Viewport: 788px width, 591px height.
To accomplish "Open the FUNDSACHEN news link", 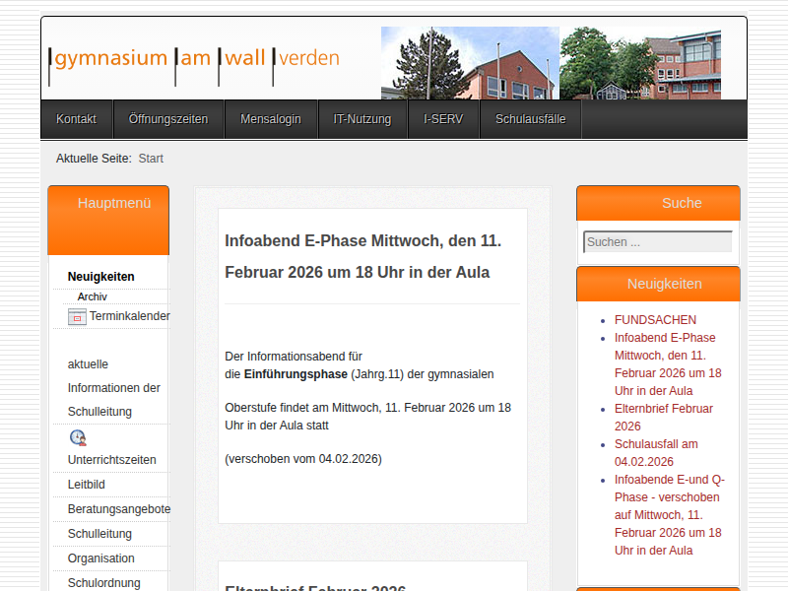I will [x=655, y=320].
